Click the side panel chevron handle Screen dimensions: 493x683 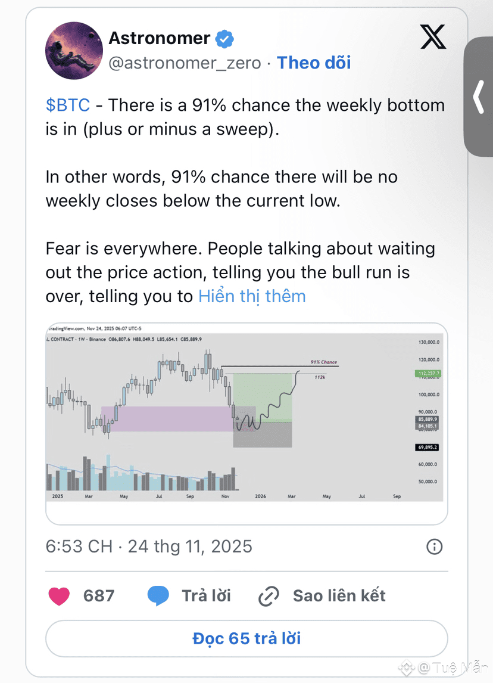pyautogui.click(x=479, y=97)
